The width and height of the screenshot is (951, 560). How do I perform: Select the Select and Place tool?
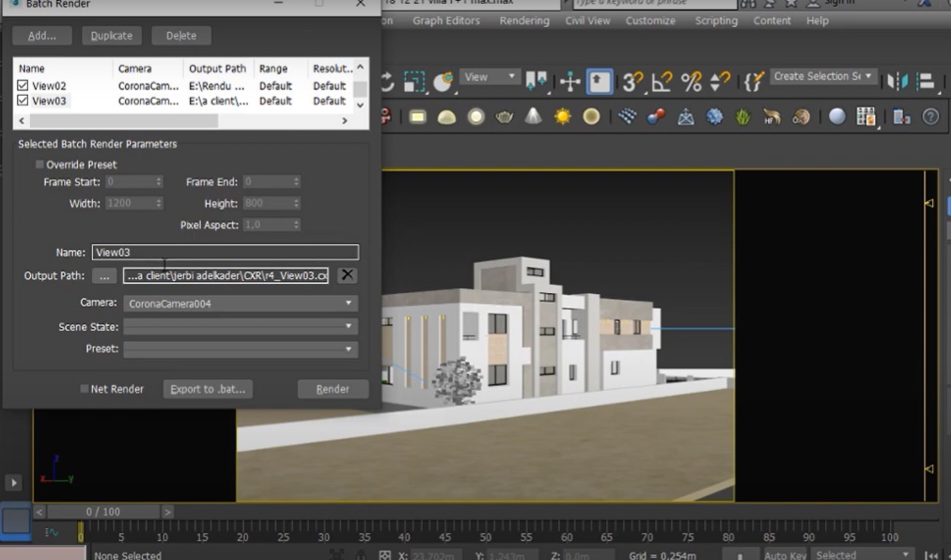pos(444,82)
